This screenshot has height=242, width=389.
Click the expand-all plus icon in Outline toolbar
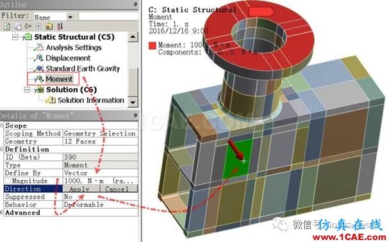pos(38,26)
